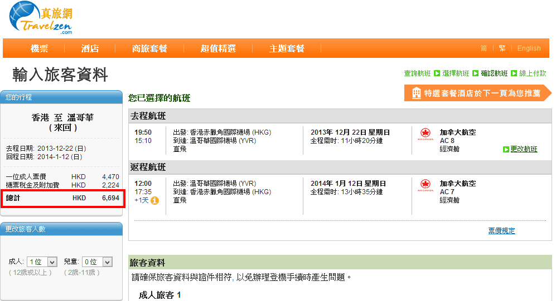Image resolution: width=556 pixels, height=301 pixels.
Task: Click the info icon beside +1天
Action: pos(154,200)
